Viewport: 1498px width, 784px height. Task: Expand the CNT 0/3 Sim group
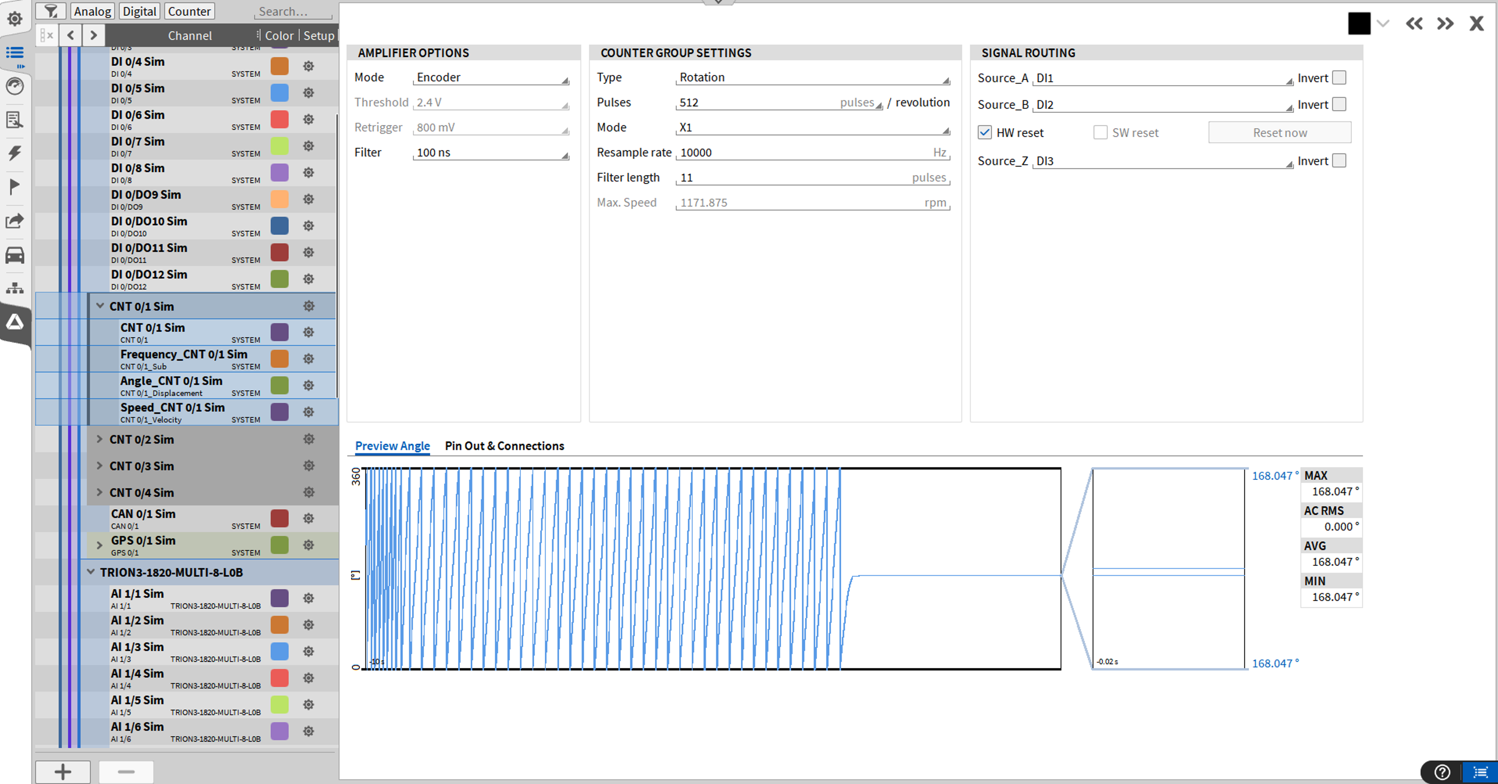100,466
